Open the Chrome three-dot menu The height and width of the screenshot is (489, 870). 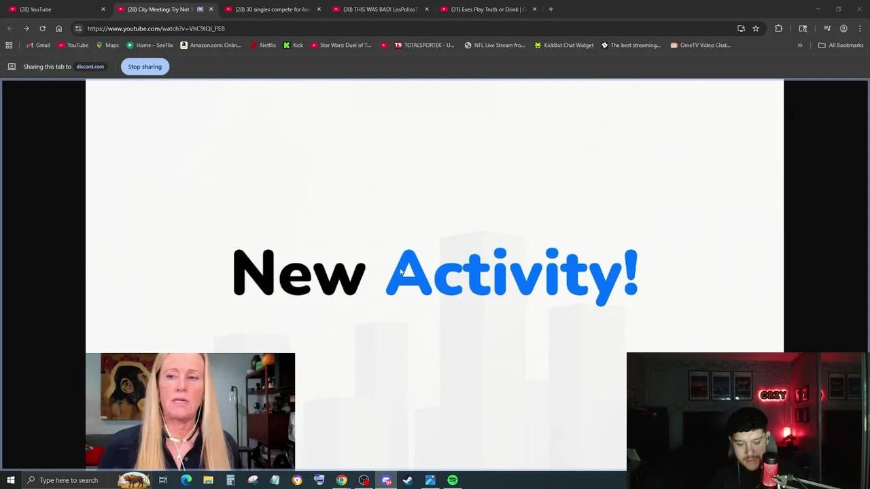860,29
